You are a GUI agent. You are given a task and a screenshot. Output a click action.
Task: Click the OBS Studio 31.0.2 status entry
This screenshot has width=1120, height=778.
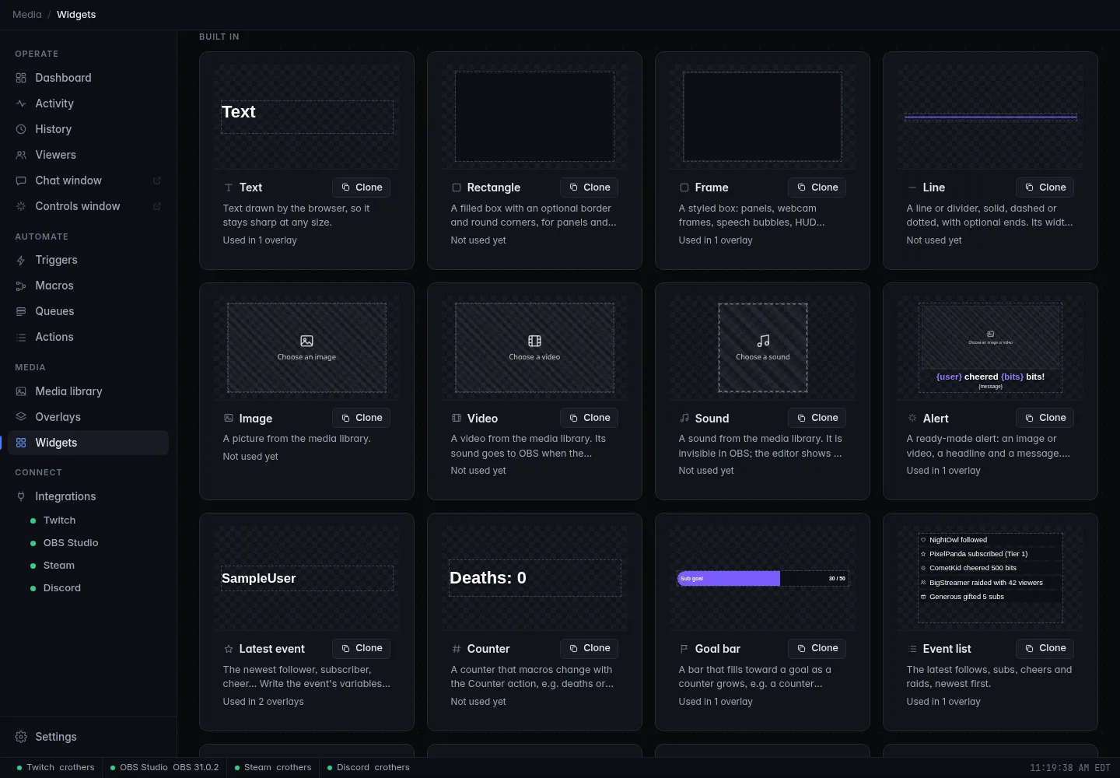tap(164, 767)
